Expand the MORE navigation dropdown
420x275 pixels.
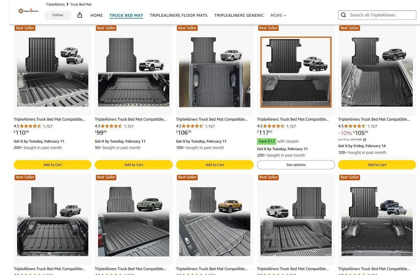[x=278, y=15]
